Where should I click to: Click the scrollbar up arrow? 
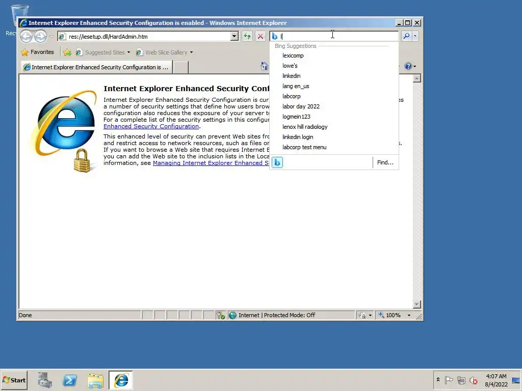coord(417,78)
